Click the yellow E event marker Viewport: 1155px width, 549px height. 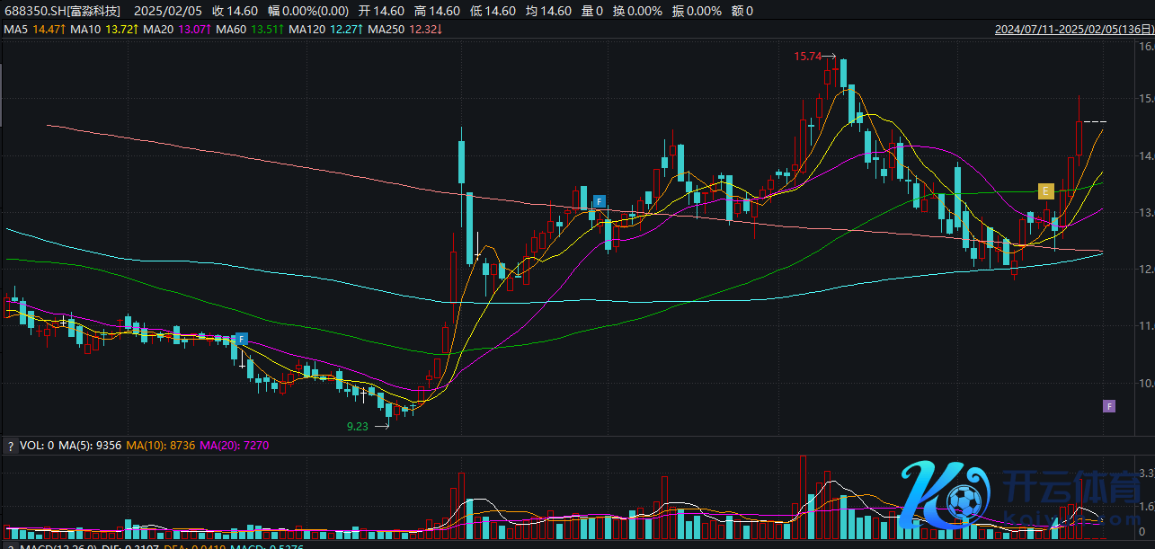[x=1044, y=190]
